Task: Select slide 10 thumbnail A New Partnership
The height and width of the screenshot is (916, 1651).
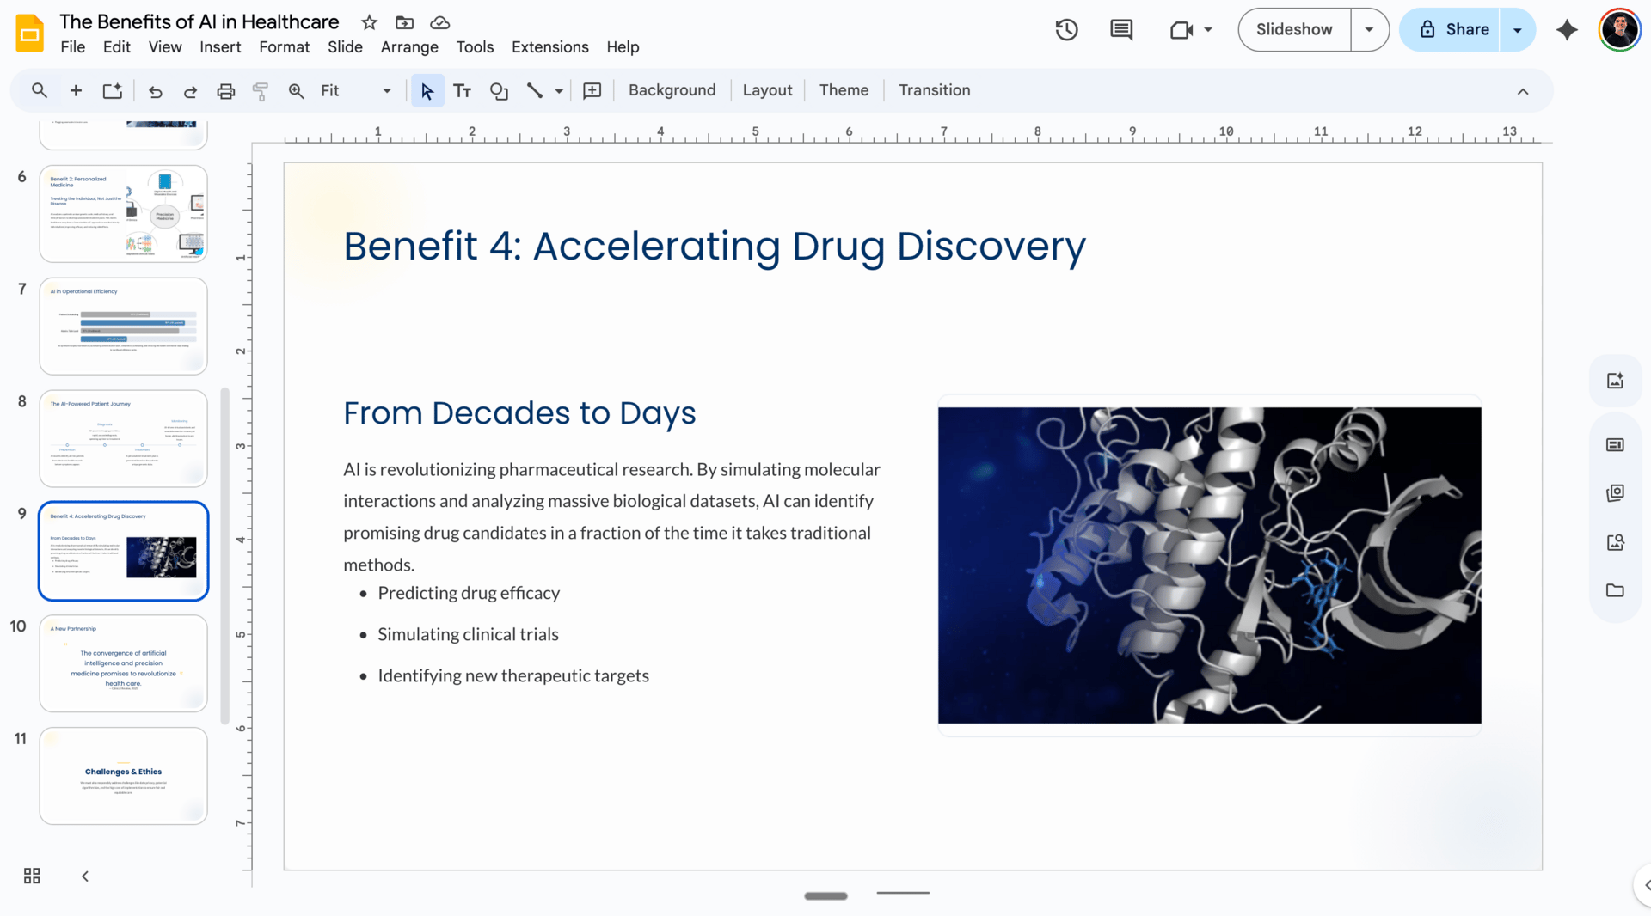Action: 124,663
